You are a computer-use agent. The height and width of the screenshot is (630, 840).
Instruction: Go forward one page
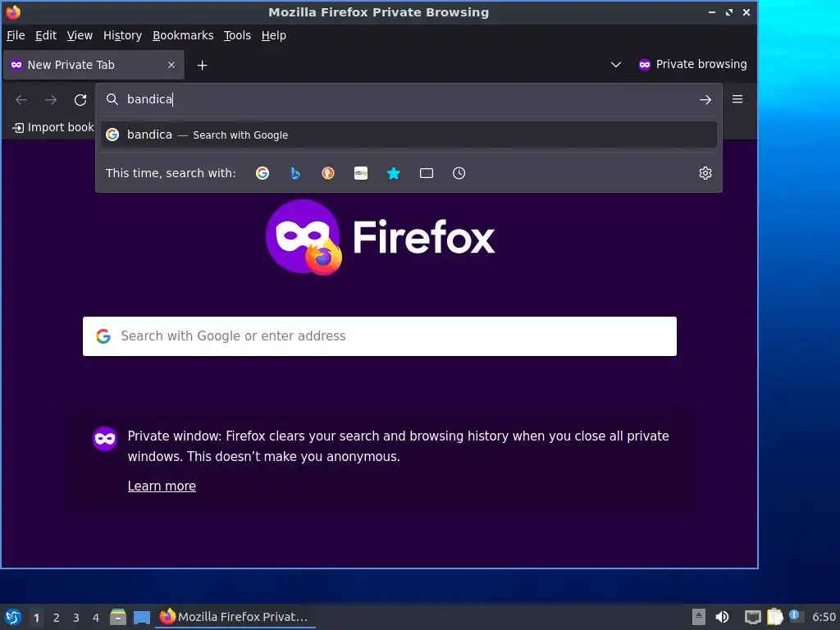(51, 99)
